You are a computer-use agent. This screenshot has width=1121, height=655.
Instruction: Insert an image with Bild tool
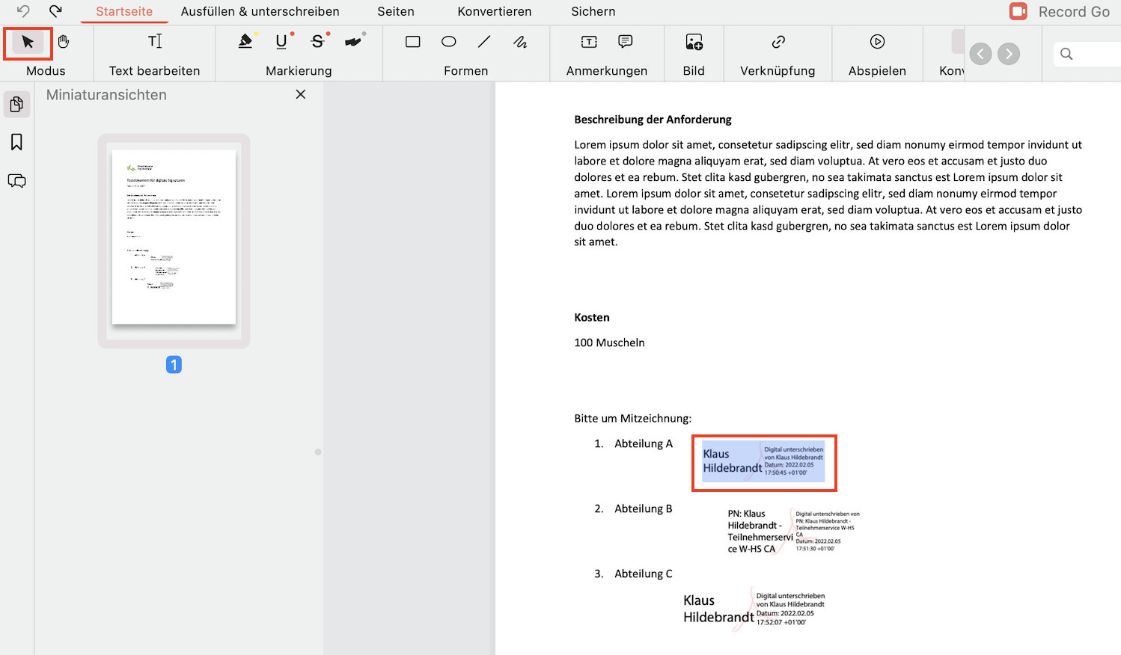[694, 42]
